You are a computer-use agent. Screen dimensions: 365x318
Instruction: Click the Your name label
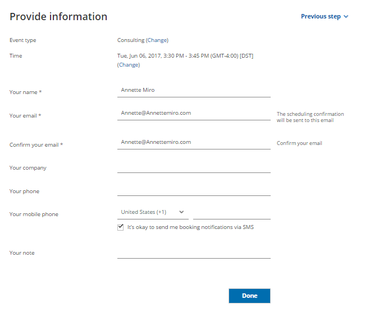tap(26, 92)
